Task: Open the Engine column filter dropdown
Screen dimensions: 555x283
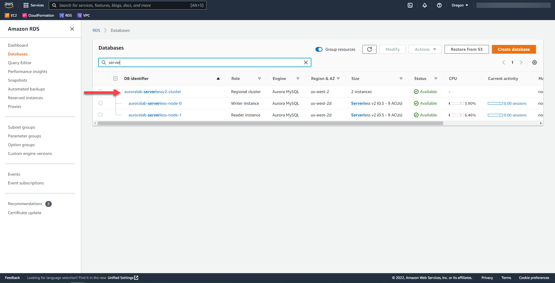Action: [298, 78]
